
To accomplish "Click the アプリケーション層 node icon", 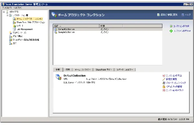I will point(11,15).
